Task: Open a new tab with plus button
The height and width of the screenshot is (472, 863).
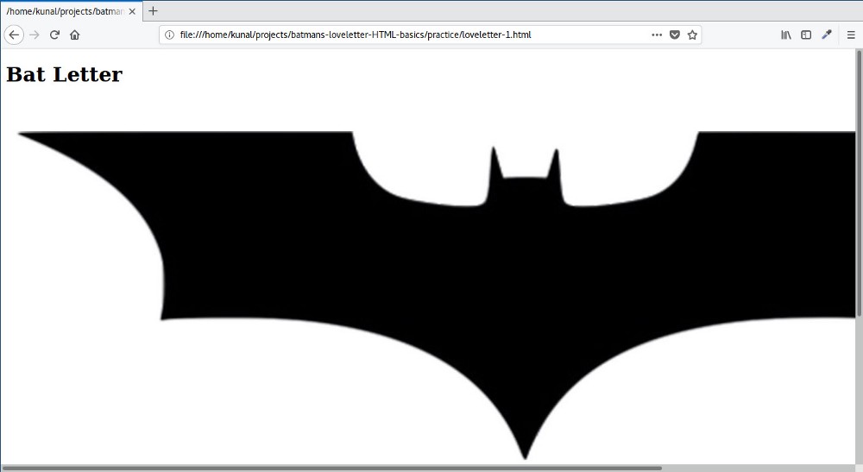Action: [x=154, y=11]
